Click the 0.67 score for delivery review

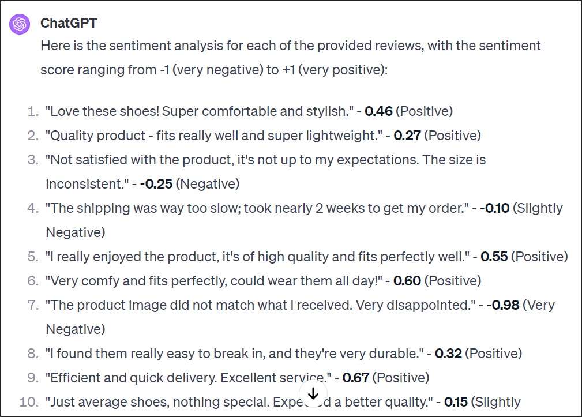click(x=355, y=378)
